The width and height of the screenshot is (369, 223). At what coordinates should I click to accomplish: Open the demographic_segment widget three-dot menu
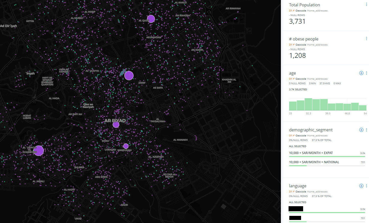pos(366,130)
